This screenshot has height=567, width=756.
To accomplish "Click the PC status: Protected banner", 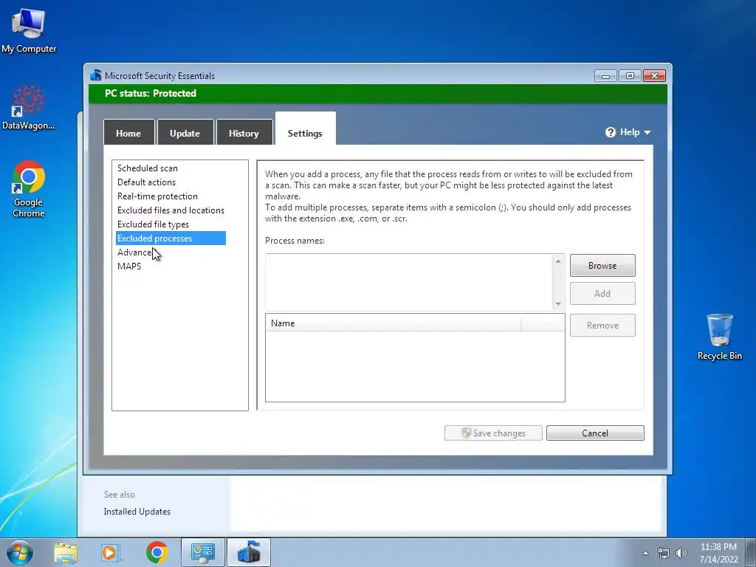I will [378, 94].
